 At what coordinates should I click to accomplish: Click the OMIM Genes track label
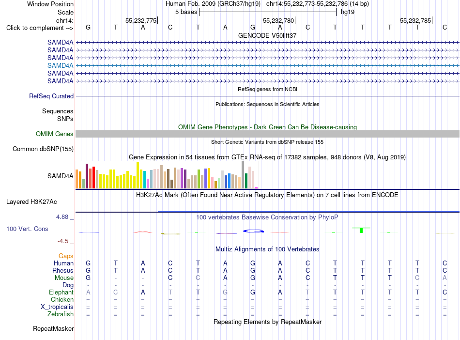tap(54, 134)
